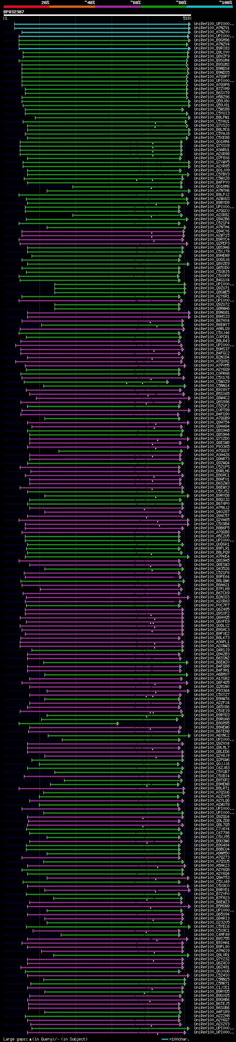Select the UniRef100_C0PCR1 label
The height and width of the screenshot is (1042, 236).
pos(212,336)
